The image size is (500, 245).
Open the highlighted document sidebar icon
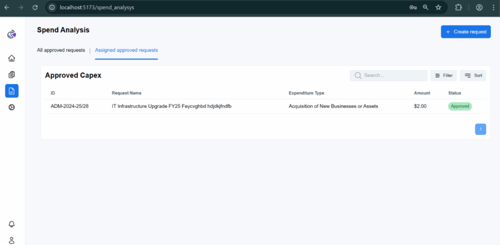[x=12, y=91]
